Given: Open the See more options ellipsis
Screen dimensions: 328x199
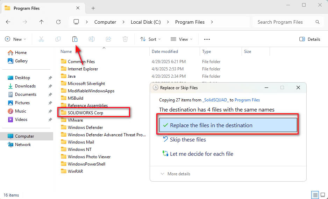Looking at the screenshot, I should [207, 39].
